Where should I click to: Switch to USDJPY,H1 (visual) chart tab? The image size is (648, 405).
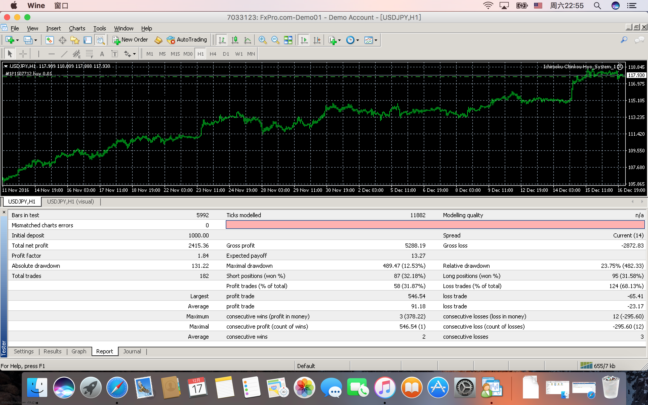point(70,201)
